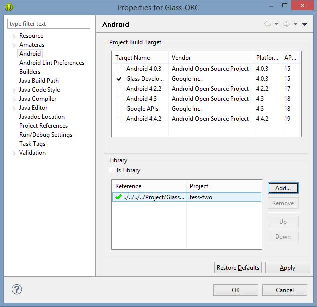The height and width of the screenshot is (307, 317).
Task: Click the Target Name column header
Action: (x=140, y=58)
